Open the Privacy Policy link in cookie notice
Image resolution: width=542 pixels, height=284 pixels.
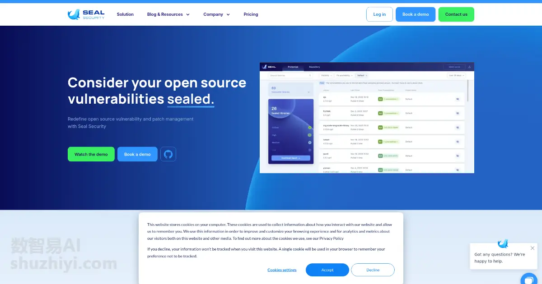(x=332, y=238)
